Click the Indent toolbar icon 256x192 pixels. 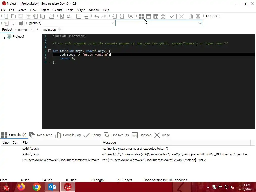click(x=114, y=16)
